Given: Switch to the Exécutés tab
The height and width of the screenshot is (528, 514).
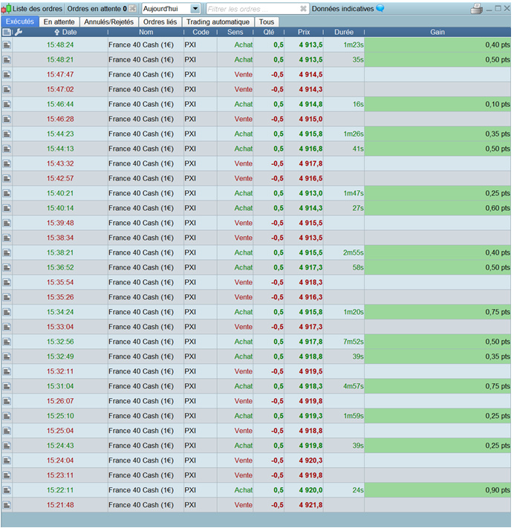Looking at the screenshot, I should (x=20, y=22).
